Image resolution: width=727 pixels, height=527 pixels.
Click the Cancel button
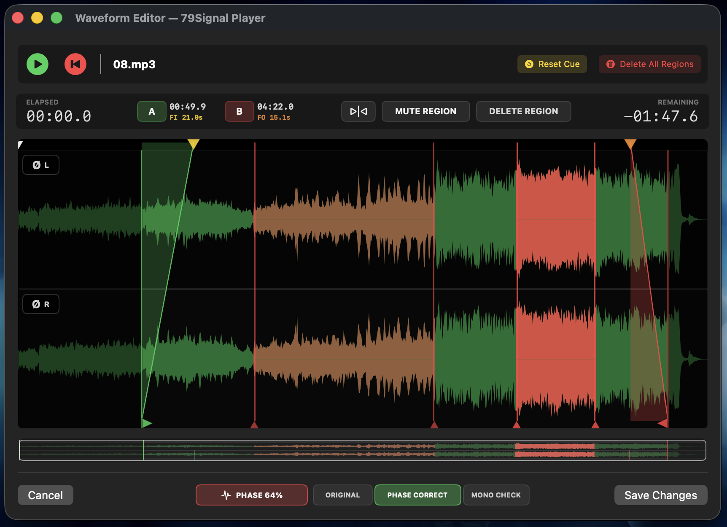(46, 495)
